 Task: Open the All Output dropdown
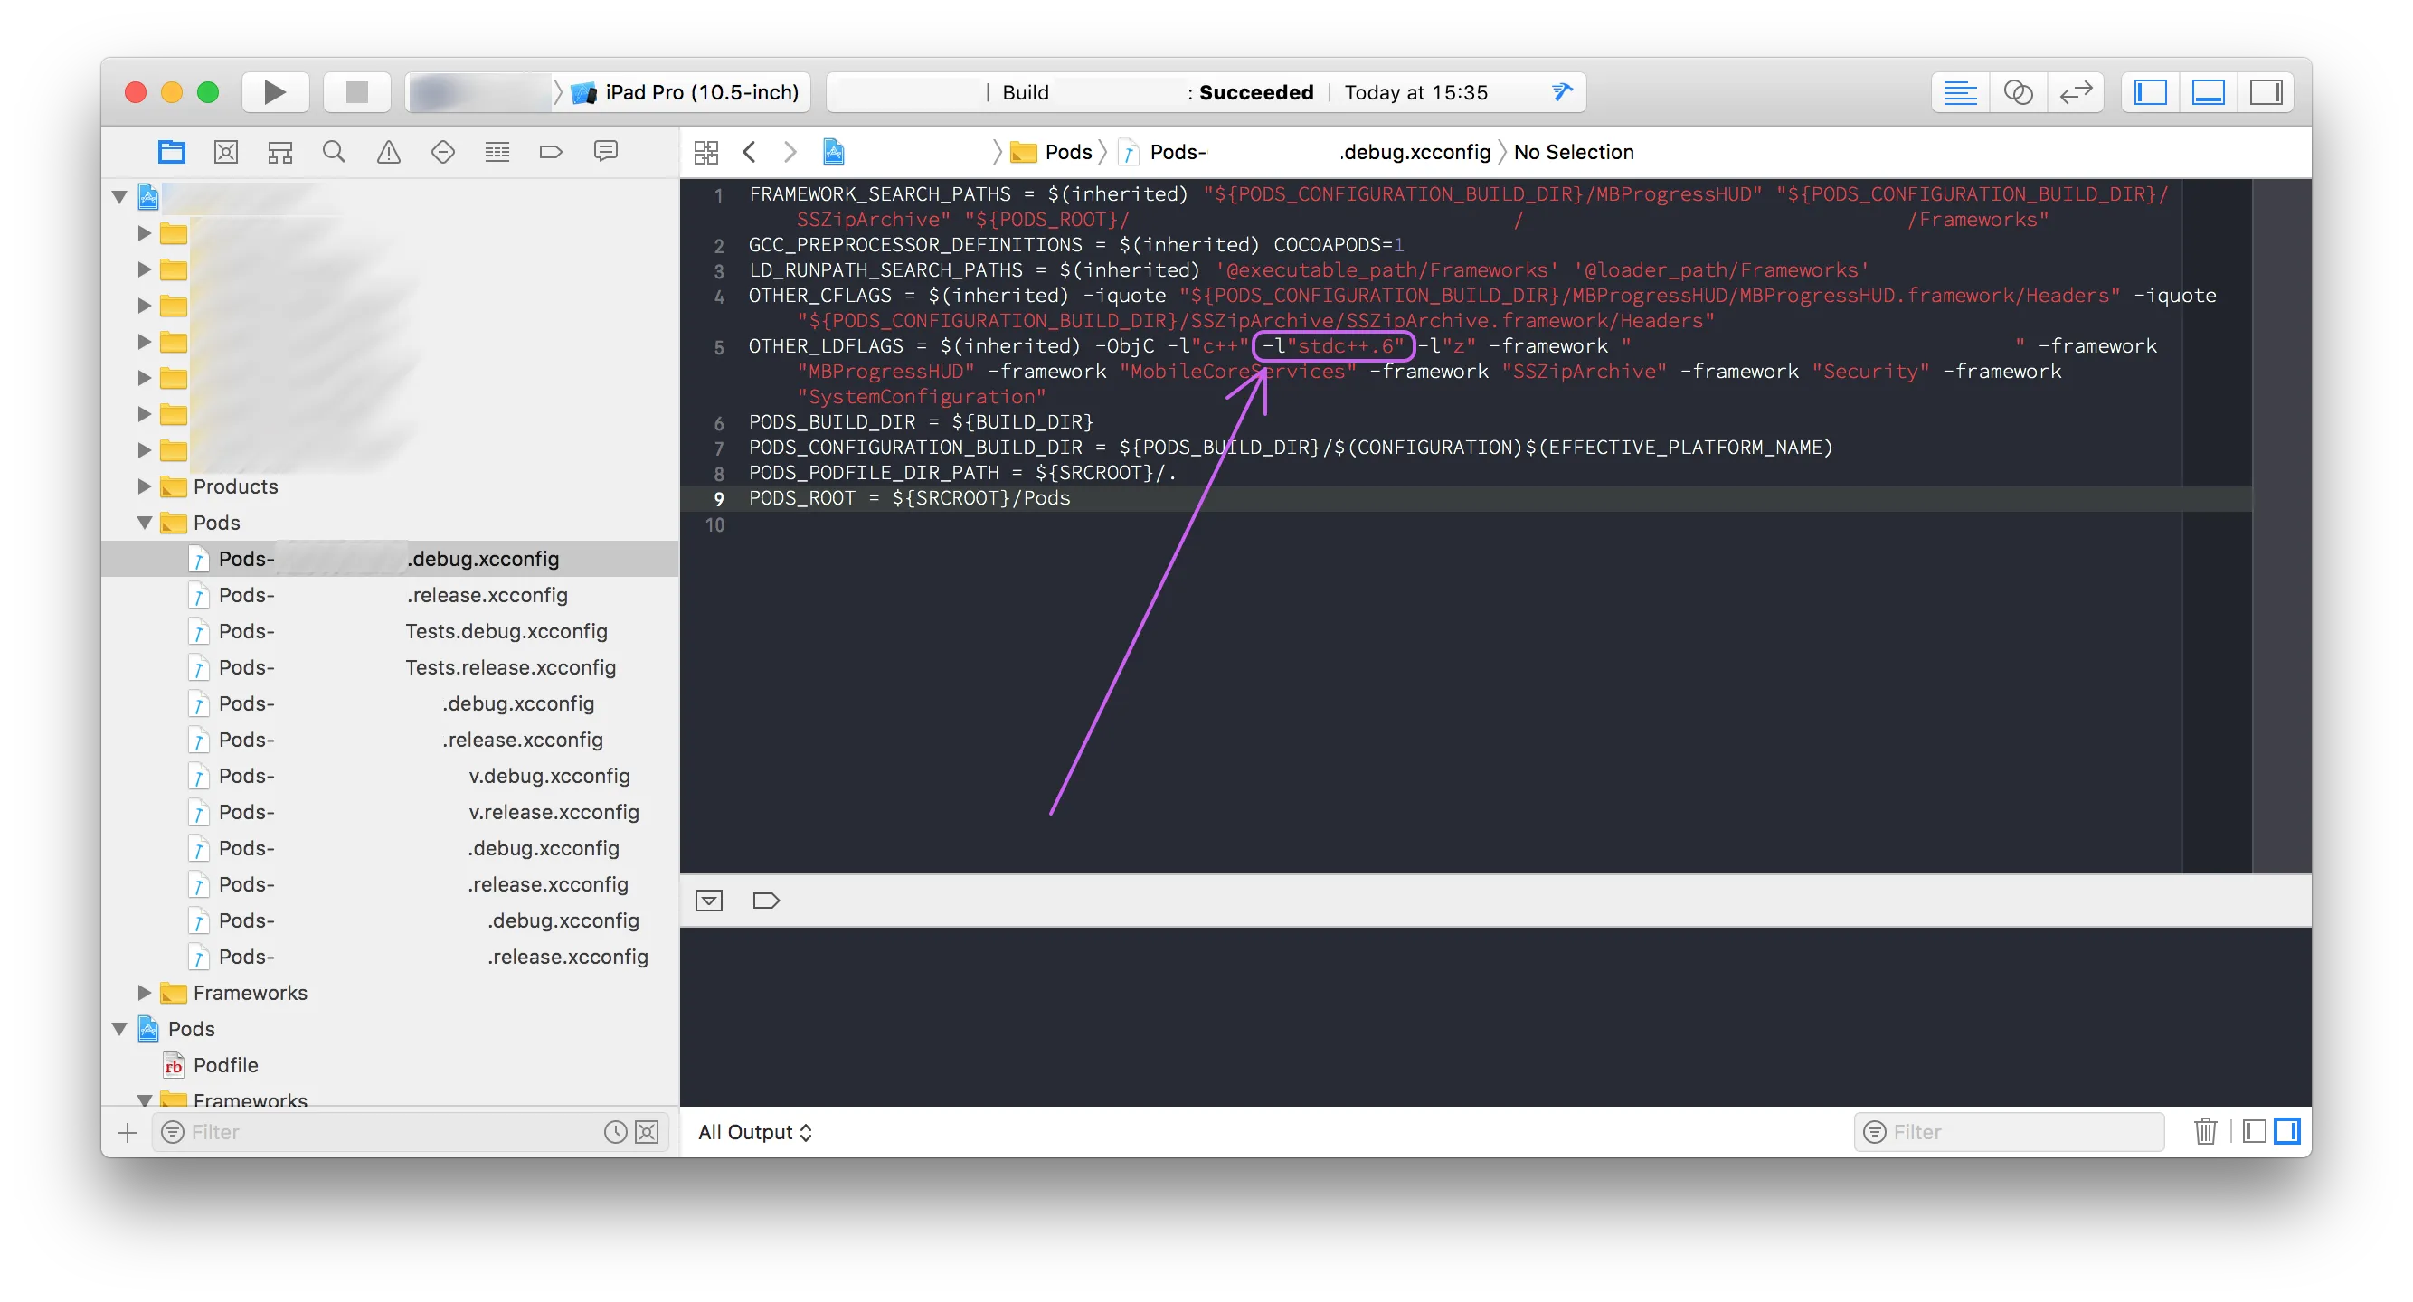pos(755,1131)
